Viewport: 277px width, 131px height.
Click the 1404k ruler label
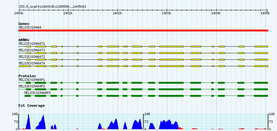(x=216, y=13)
